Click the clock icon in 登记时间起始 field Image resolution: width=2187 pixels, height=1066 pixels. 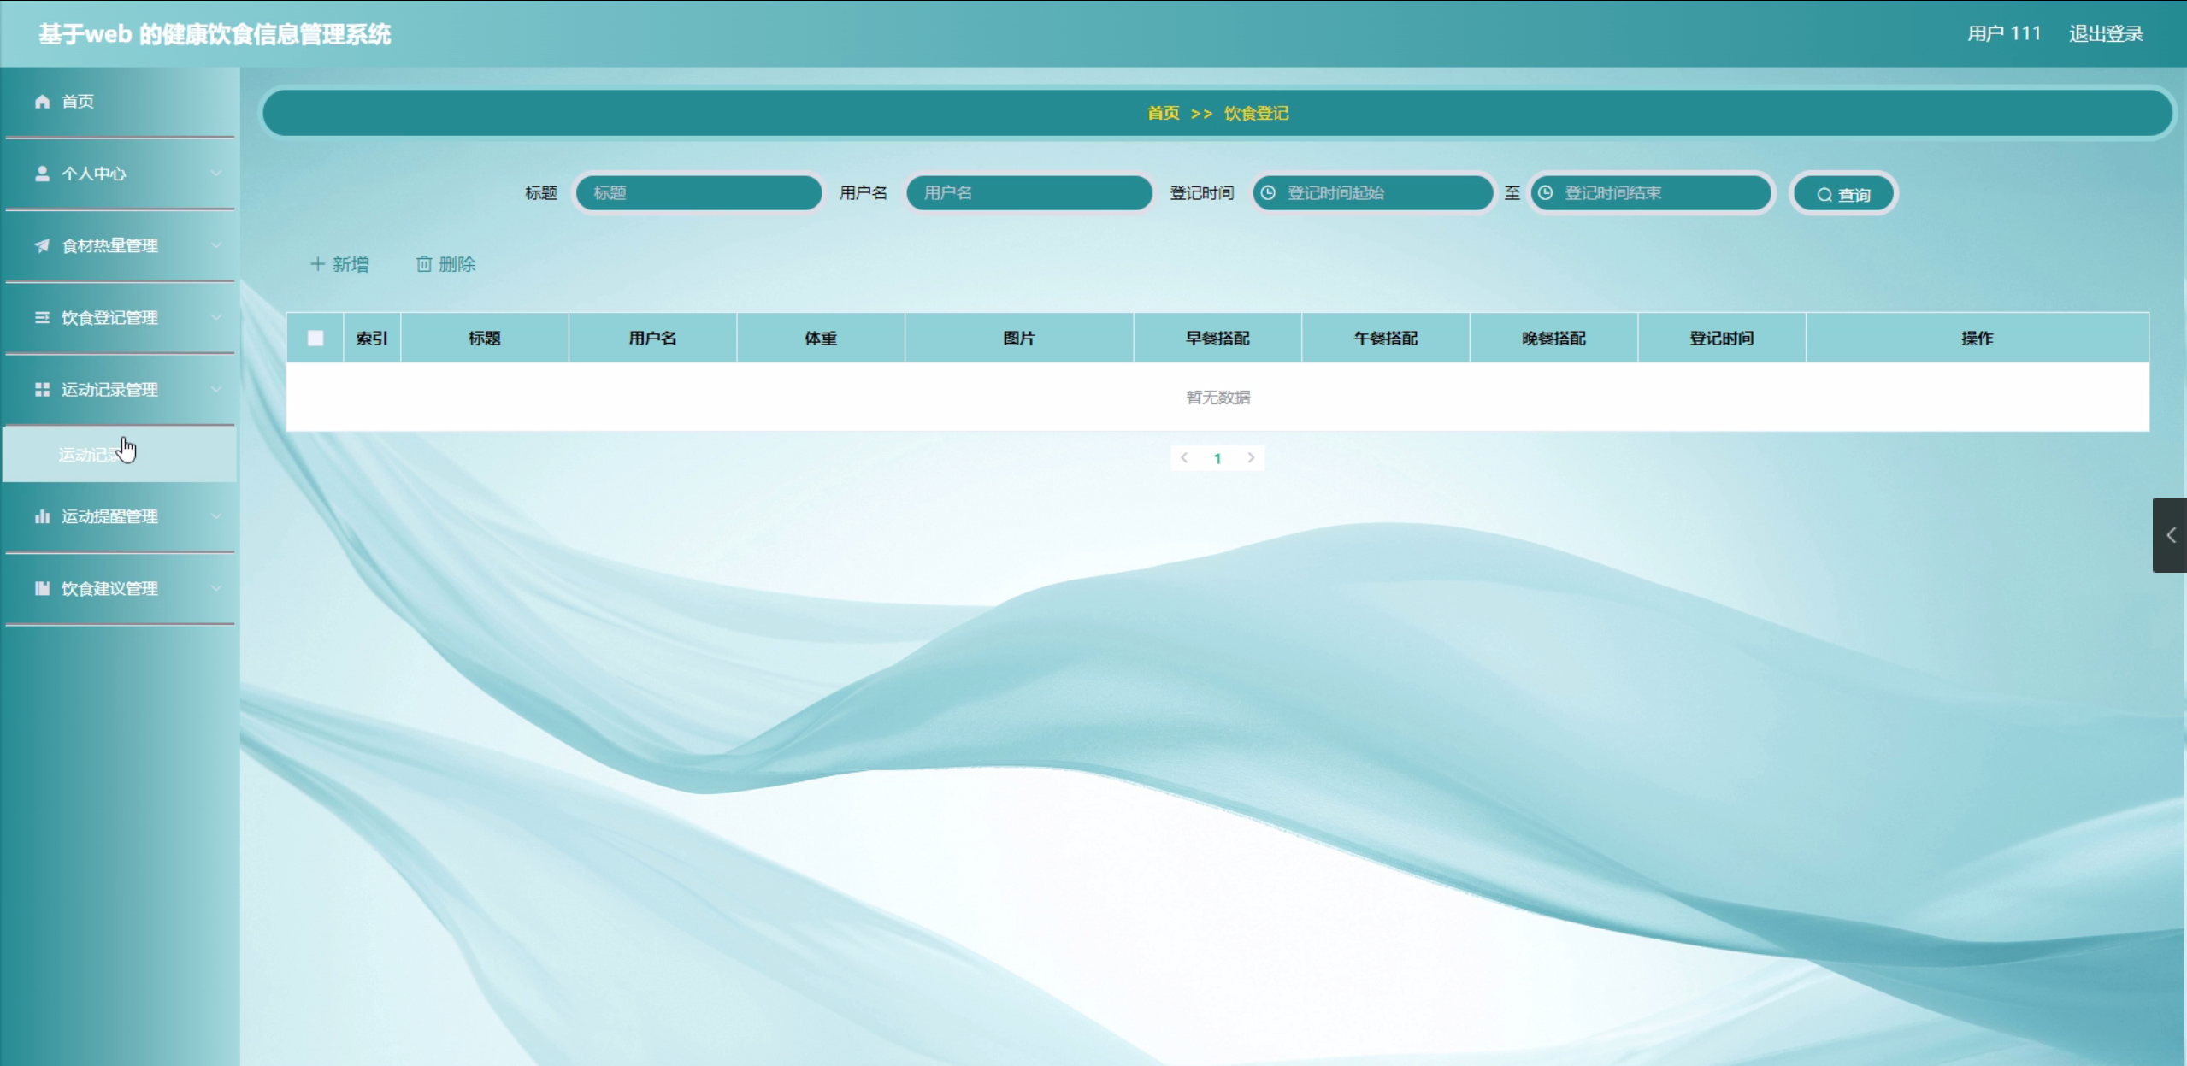tap(1266, 192)
